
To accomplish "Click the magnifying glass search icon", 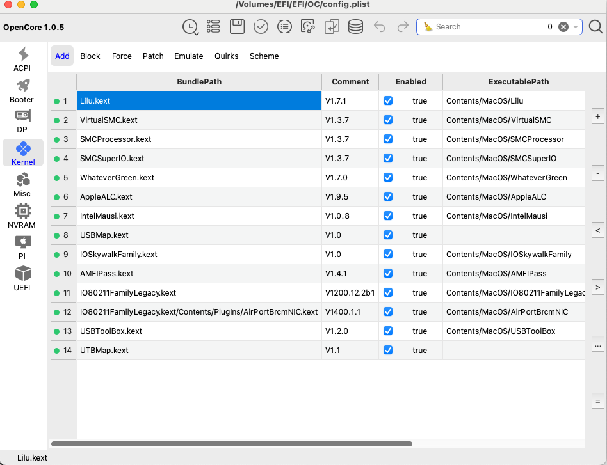I will tap(595, 27).
